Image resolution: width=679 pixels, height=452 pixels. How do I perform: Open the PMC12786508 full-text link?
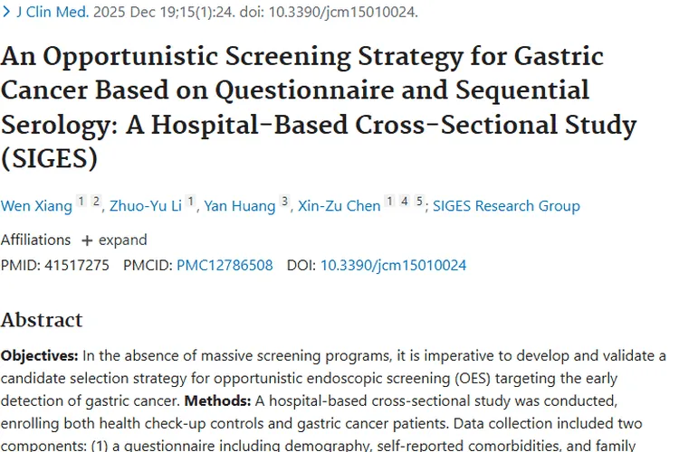pyautogui.click(x=223, y=265)
